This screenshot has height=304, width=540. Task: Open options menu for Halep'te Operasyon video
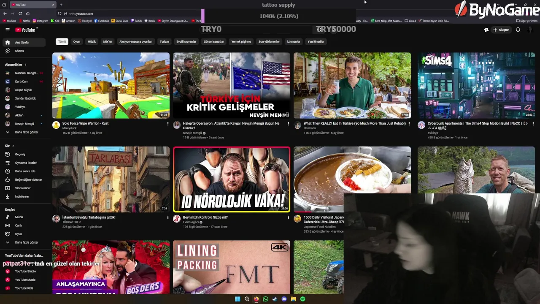tap(288, 124)
